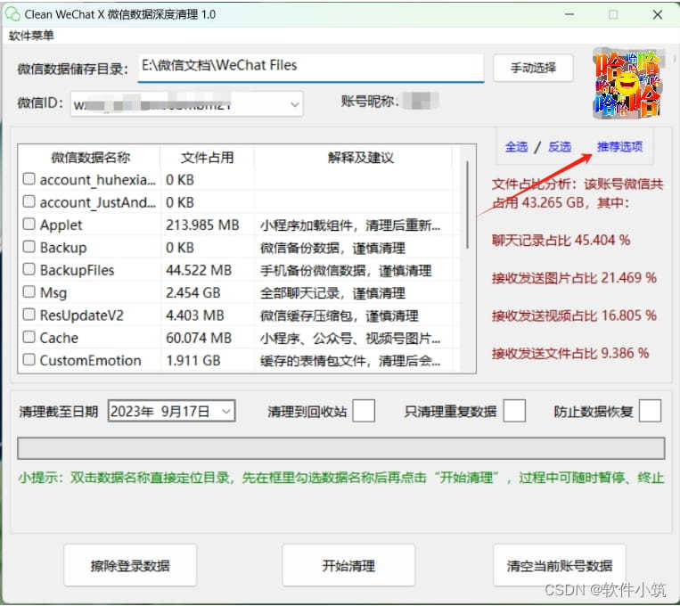Click the 开始清理 button

coord(348,566)
